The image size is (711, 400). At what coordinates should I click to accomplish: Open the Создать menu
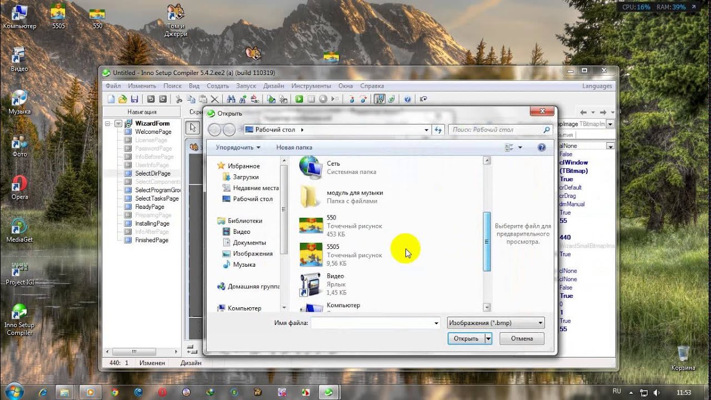point(218,86)
